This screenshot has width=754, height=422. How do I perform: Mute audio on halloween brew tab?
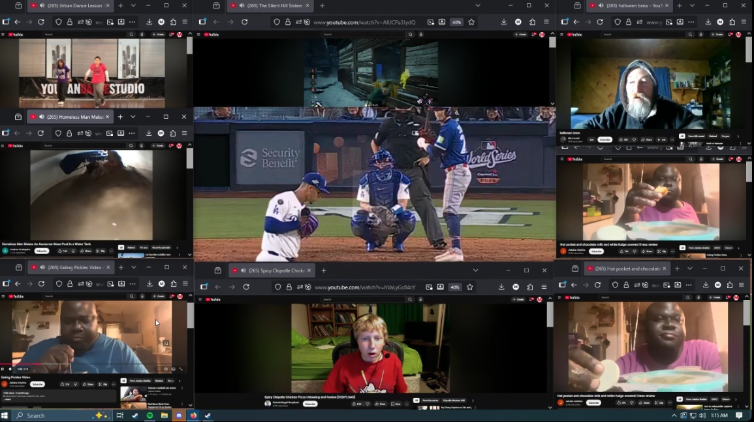[601, 6]
